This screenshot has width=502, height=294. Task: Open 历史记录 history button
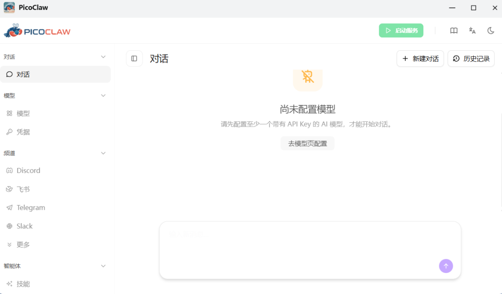[471, 59]
